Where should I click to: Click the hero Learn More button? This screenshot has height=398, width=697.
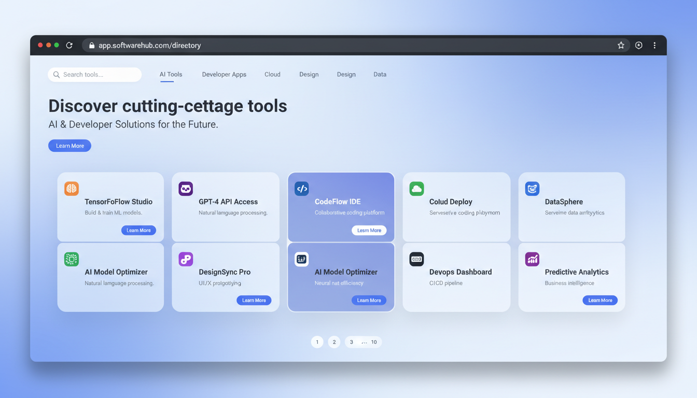[69, 146]
